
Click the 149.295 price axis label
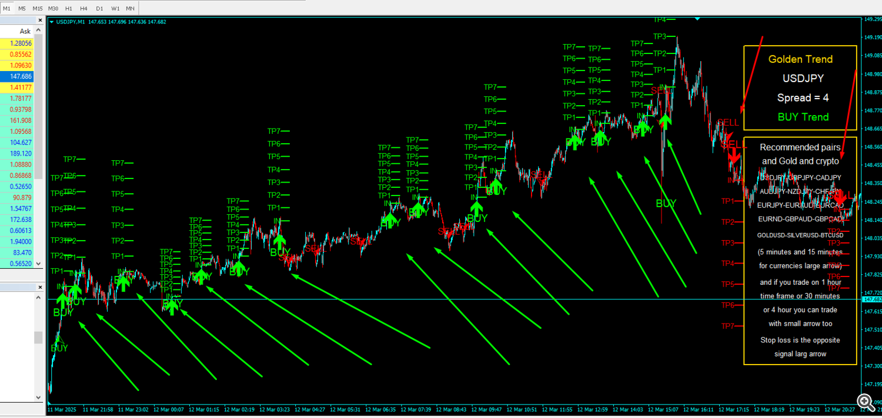point(873,19)
